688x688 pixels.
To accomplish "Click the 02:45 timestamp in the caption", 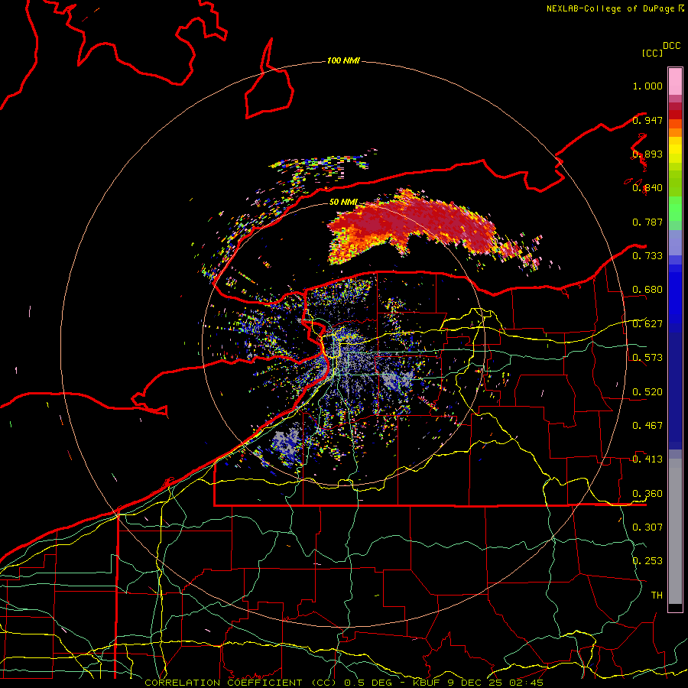I will pyautogui.click(x=526, y=683).
